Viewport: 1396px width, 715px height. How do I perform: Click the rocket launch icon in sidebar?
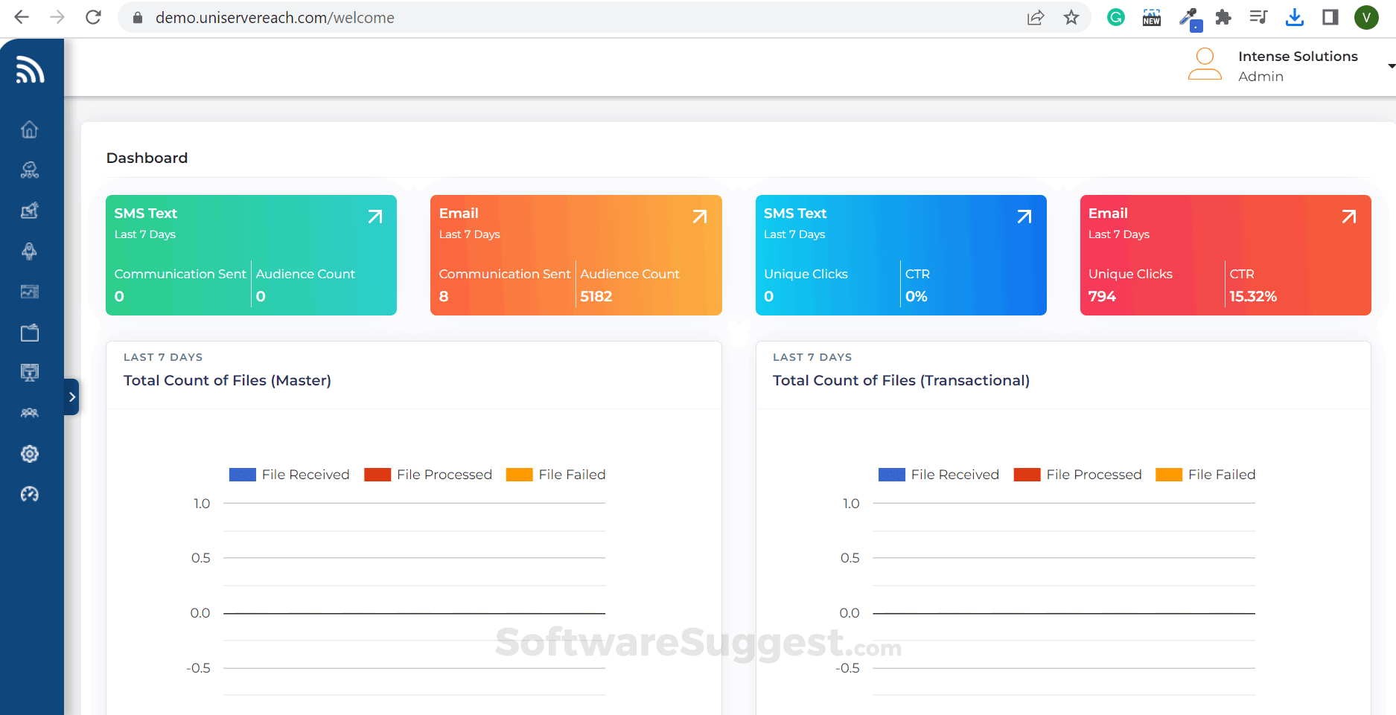pos(30,251)
